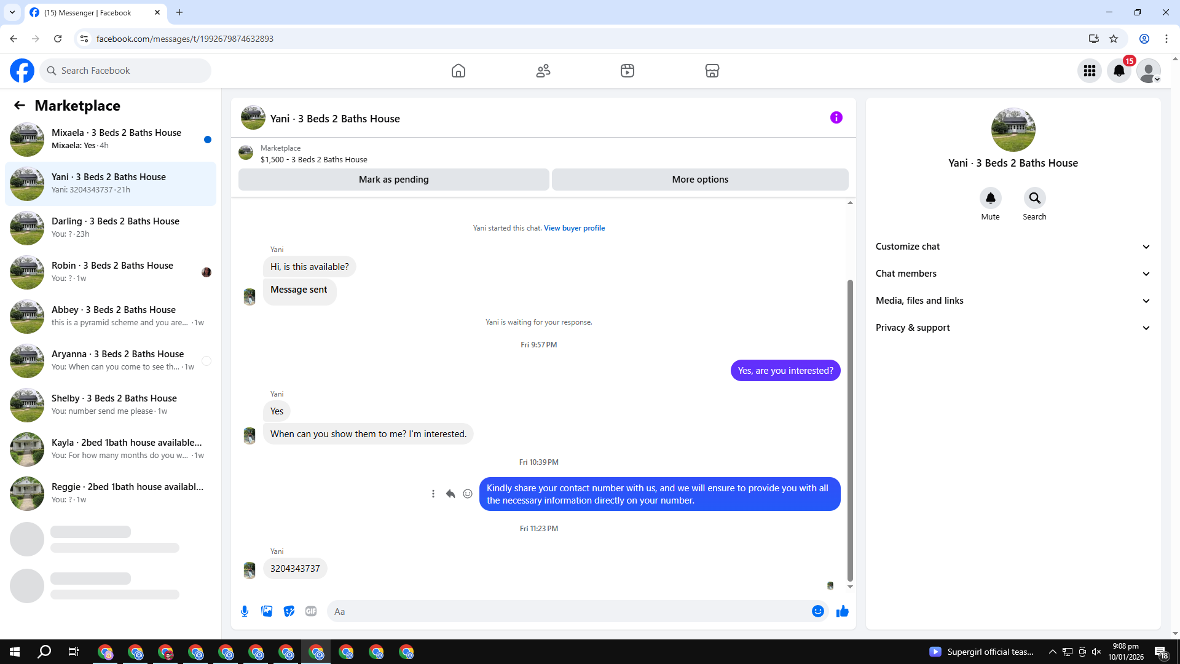Expand Media, files and links section
1180x664 pixels.
pyautogui.click(x=1012, y=301)
